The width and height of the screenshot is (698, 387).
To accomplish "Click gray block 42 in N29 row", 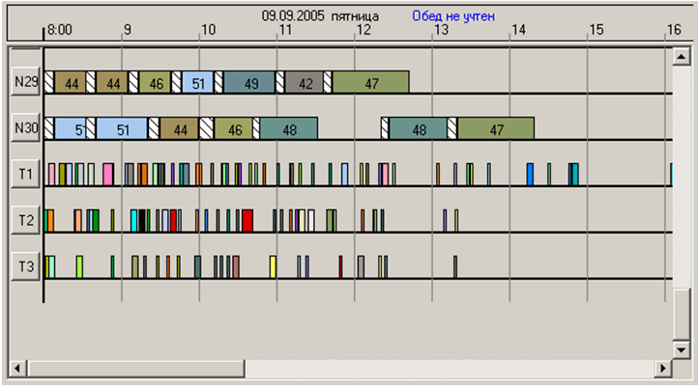I will (x=305, y=83).
